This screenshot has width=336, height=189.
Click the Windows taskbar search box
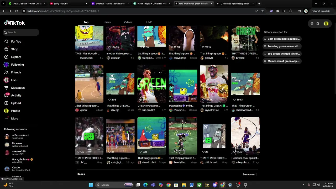pyautogui.click(x=114, y=185)
